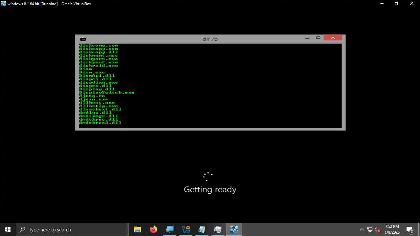Screen dimensions: 420x236
Task: Click the 'dmdskmgr.dll' line in console
Action: tap(98, 116)
